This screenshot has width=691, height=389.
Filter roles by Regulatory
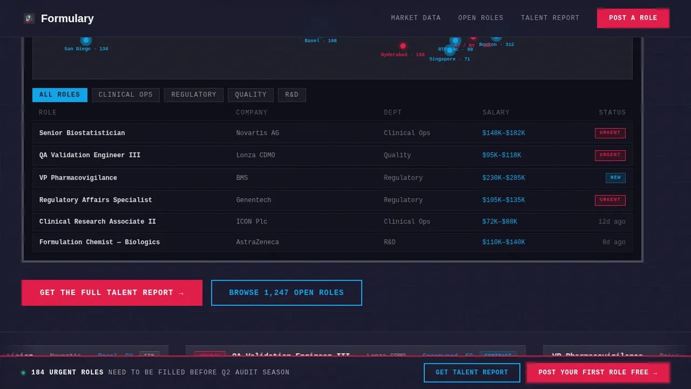point(194,95)
